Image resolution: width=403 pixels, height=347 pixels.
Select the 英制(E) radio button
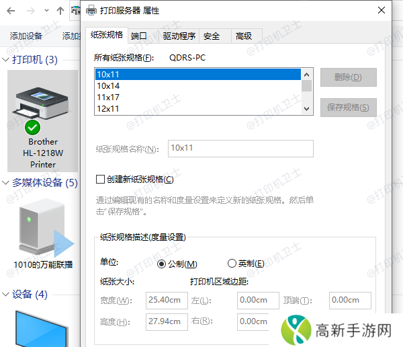pyautogui.click(x=232, y=264)
